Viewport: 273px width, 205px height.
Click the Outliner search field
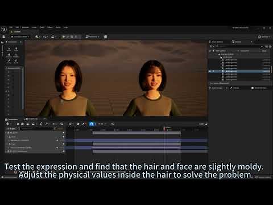240,46
